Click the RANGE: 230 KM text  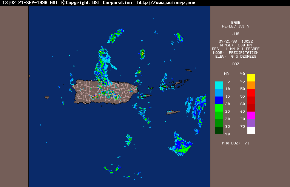tap(236, 45)
